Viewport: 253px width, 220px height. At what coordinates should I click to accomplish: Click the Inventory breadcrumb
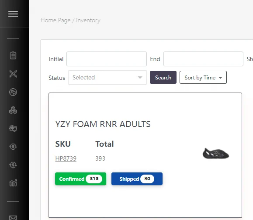click(x=88, y=21)
